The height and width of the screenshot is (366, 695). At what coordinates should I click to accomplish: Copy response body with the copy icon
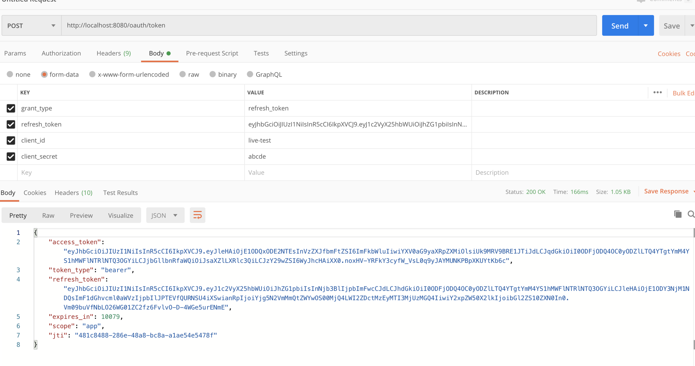678,214
